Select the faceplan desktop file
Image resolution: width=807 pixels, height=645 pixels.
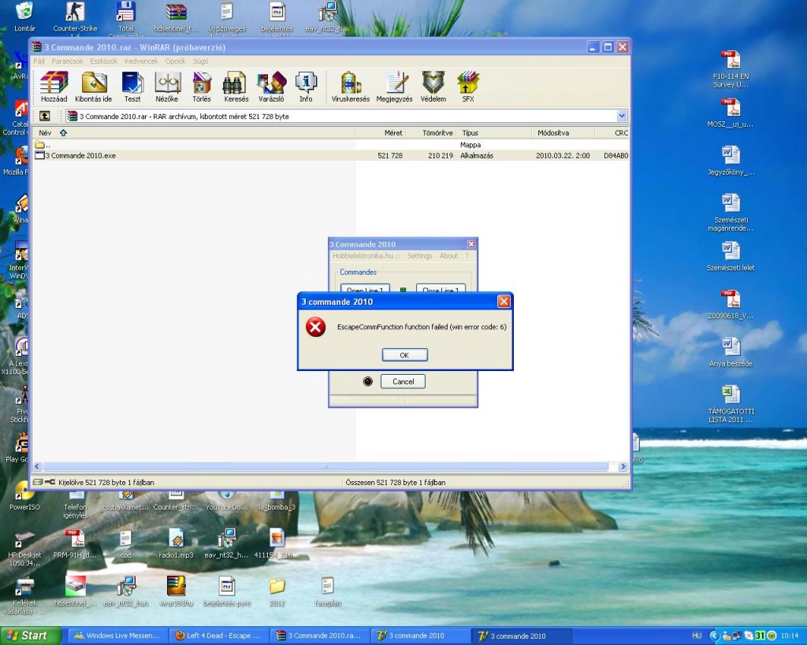(x=327, y=591)
